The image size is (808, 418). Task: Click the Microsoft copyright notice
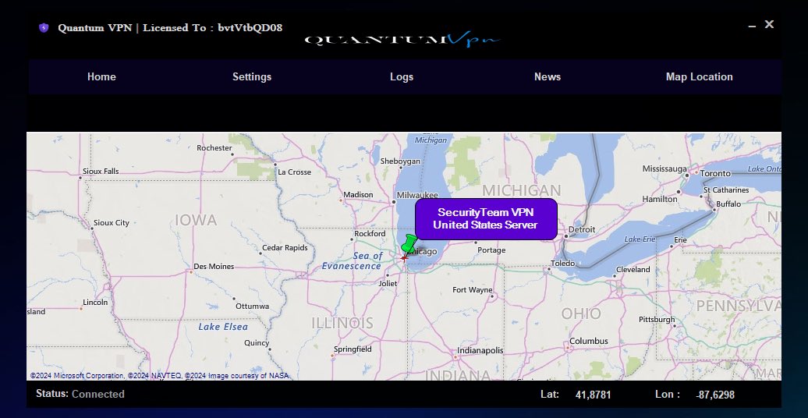click(x=159, y=376)
